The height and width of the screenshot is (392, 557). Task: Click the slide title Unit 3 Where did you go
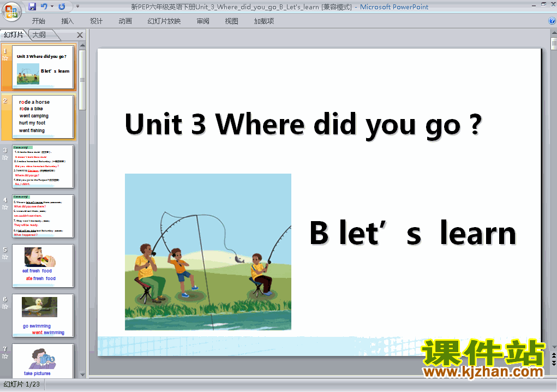[303, 124]
